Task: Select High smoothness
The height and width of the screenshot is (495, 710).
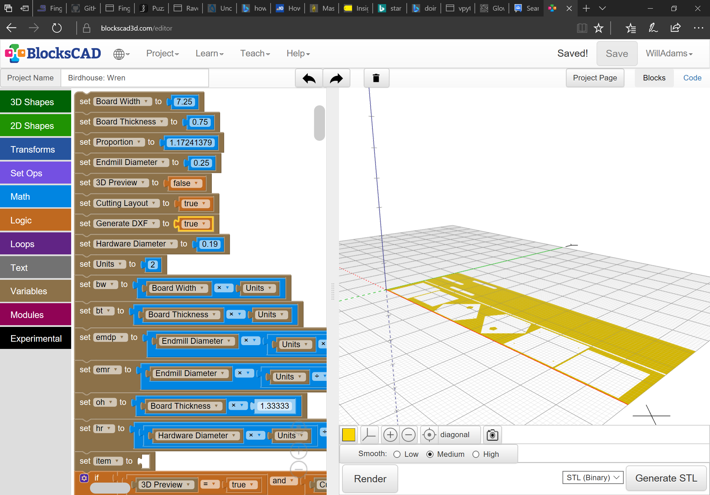Action: click(476, 454)
